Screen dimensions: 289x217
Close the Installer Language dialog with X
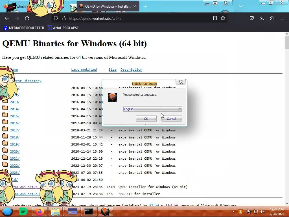click(181, 82)
